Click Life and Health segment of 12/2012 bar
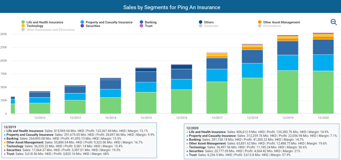Screen dimensions: 341x160 coord(40,108)
